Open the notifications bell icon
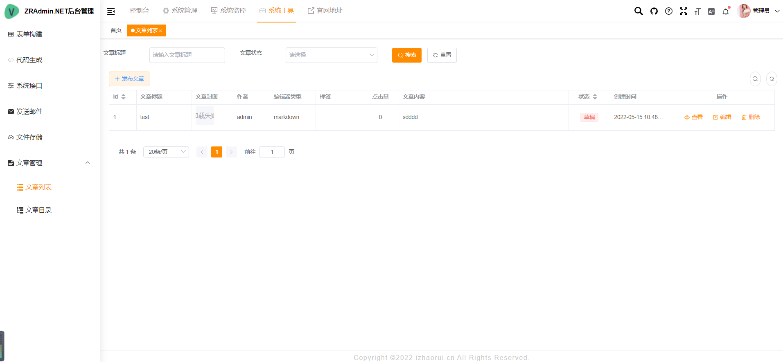 (726, 11)
